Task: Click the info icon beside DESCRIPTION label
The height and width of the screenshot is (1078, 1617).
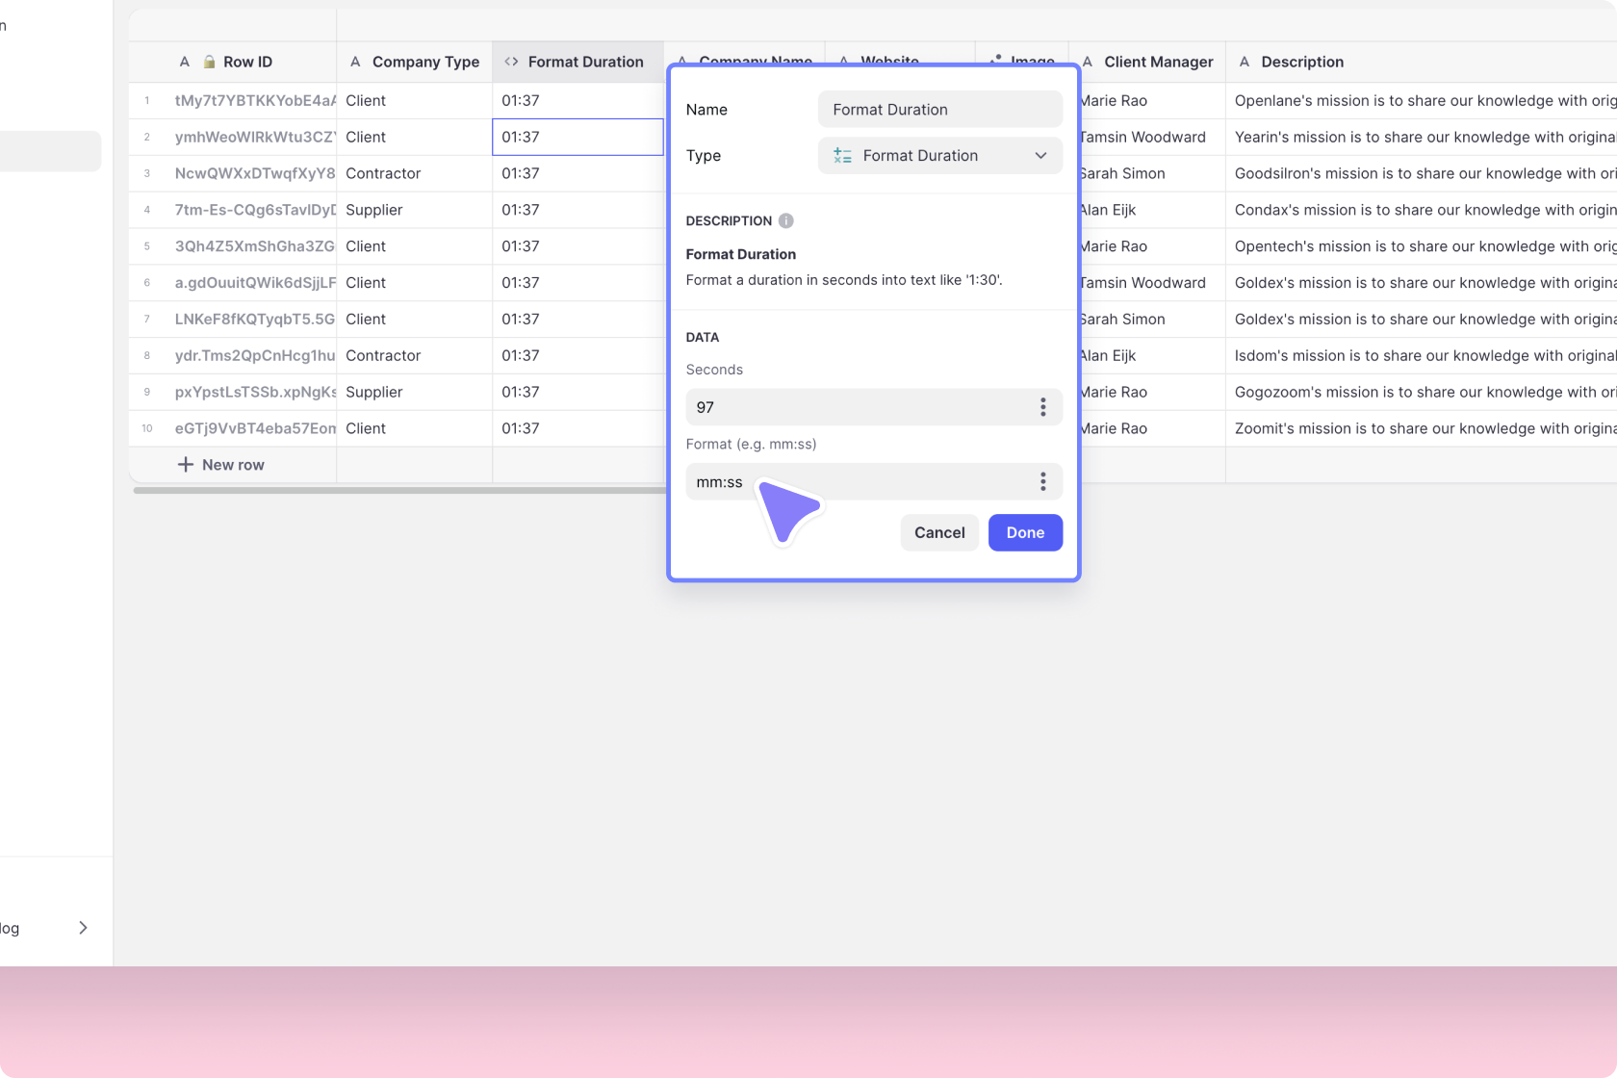Action: (785, 220)
